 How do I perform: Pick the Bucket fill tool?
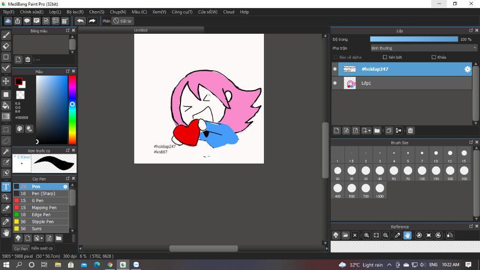6,105
